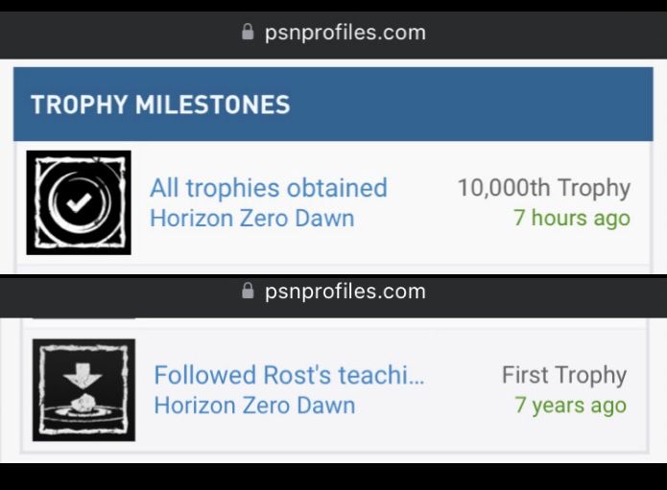This screenshot has width=667, height=490.
Task: Open the "All trophies obtained" trophy link
Action: [x=268, y=188]
